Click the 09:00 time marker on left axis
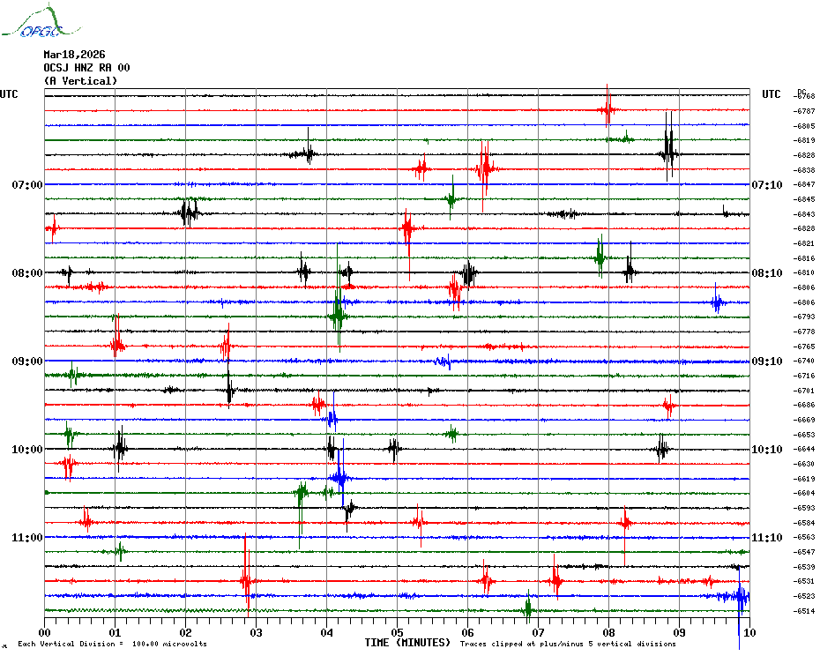The image size is (820, 656). coord(27,362)
